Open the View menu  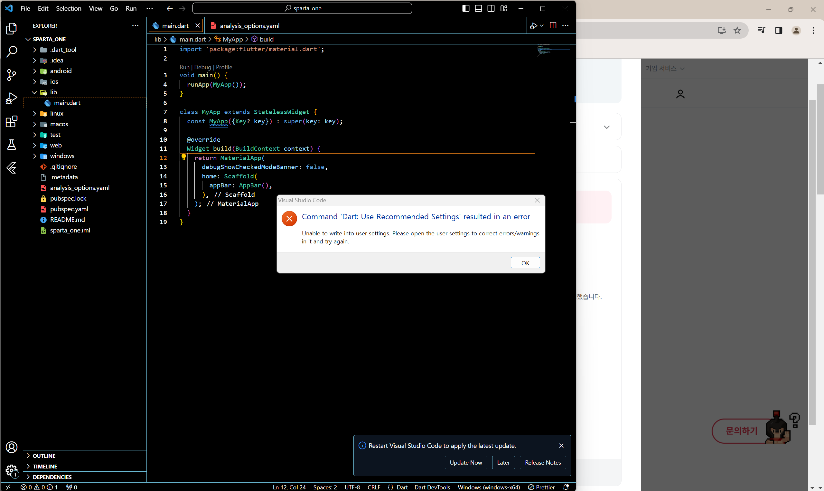(x=96, y=8)
